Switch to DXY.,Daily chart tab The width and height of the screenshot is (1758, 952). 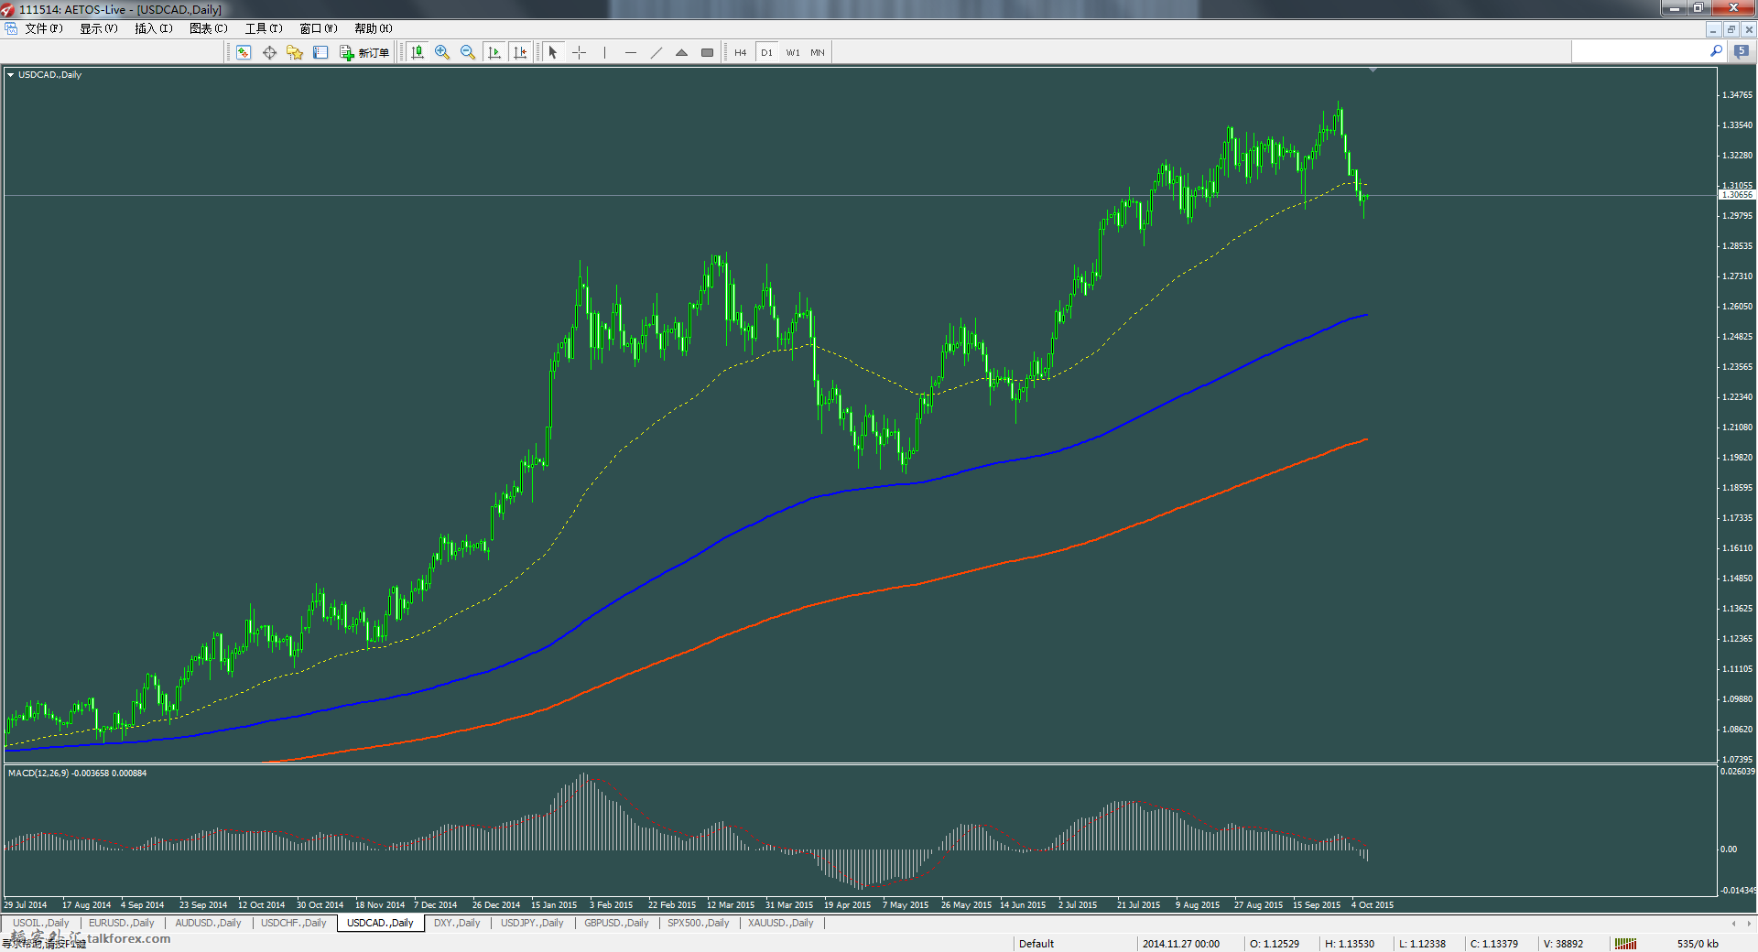(x=457, y=923)
